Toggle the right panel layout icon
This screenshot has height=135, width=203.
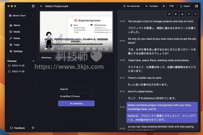196,6
